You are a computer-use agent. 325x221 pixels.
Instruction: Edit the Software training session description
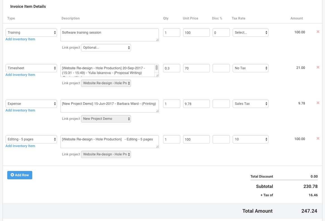point(110,35)
